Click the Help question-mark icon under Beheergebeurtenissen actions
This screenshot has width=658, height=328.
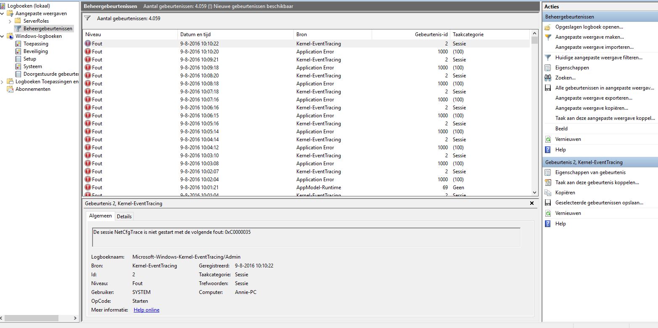pos(548,150)
